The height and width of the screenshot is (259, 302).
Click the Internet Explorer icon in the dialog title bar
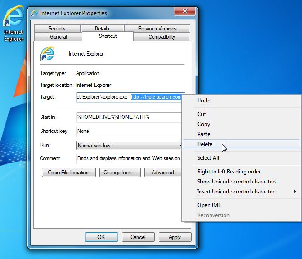pyautogui.click(x=34, y=13)
